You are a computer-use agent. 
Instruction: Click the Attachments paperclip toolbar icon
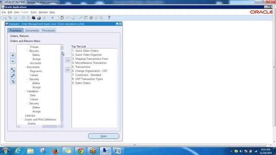pyautogui.click(x=96, y=18)
